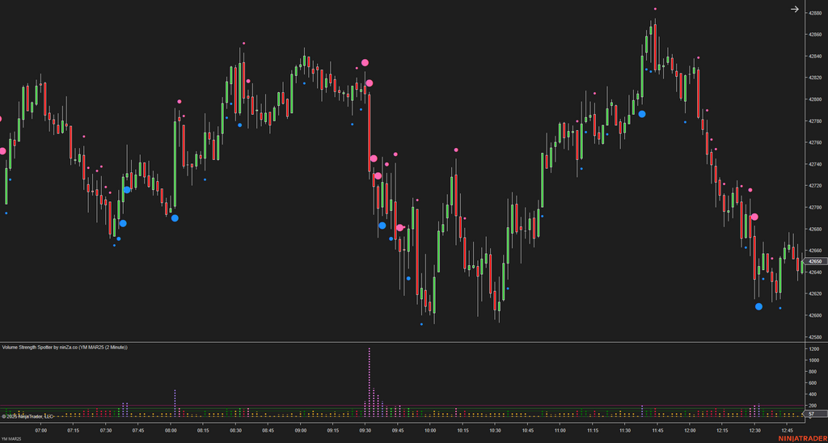Click the 400 volume axis label

click(813, 394)
